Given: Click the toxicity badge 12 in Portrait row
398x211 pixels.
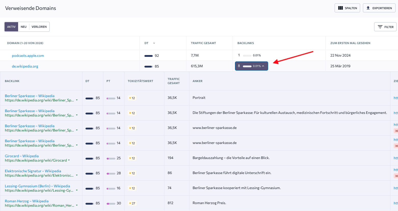Looking at the screenshot, I should point(132,98).
